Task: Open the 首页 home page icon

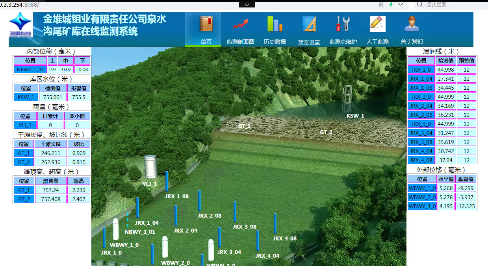Action: [x=206, y=24]
